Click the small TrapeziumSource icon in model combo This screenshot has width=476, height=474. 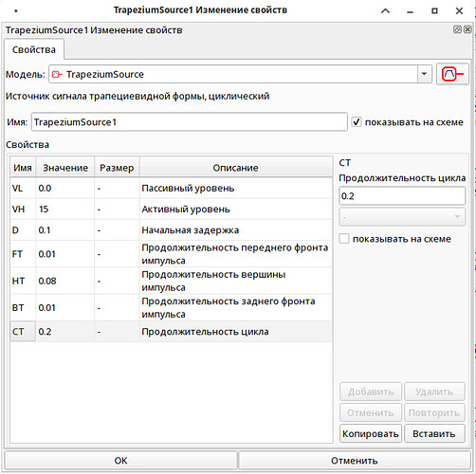(57, 75)
